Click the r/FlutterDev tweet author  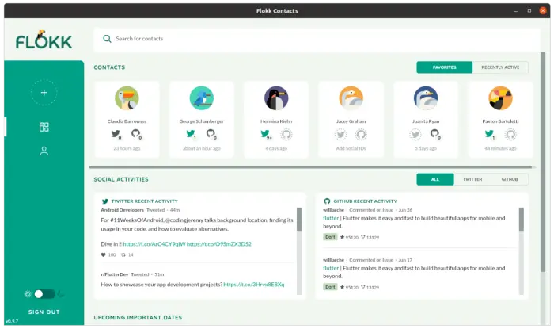tap(115, 274)
